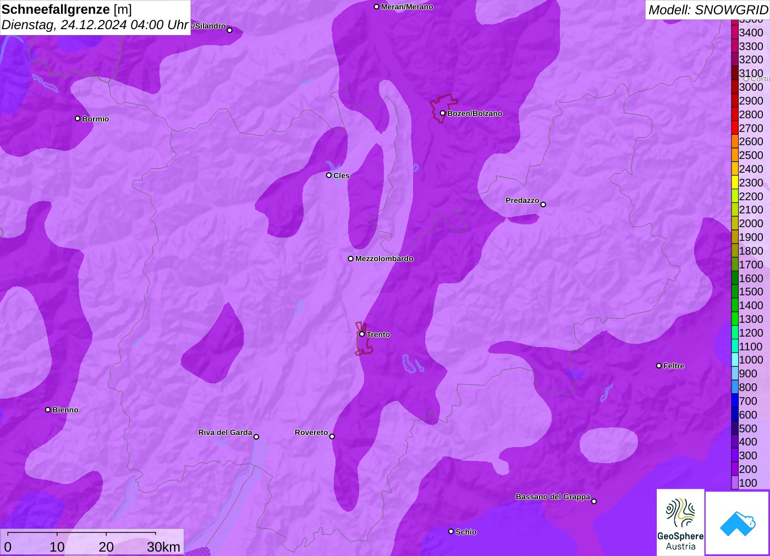The height and width of the screenshot is (556, 770).
Task: Select the 3400 m magenta legend swatch
Action: 735,32
